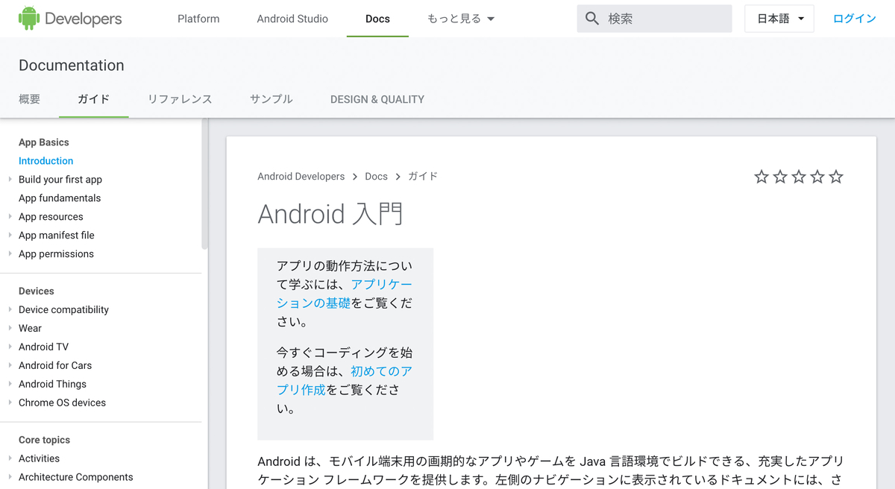Switch to the ガイド tab
This screenshot has height=489, width=895.
(x=94, y=99)
